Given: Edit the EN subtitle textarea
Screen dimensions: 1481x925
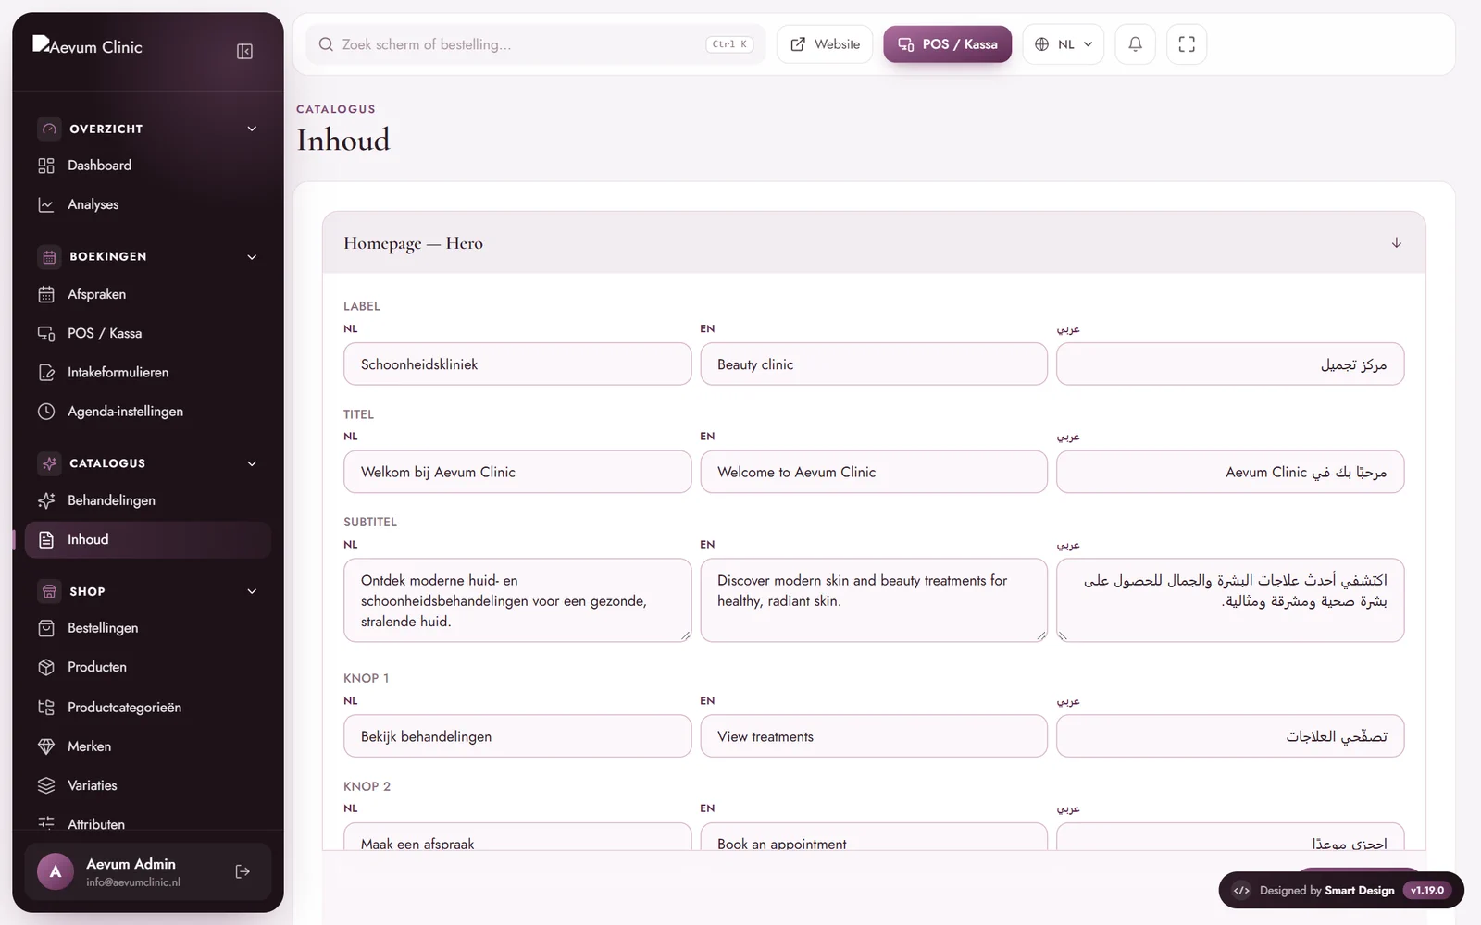Looking at the screenshot, I should click(874, 600).
